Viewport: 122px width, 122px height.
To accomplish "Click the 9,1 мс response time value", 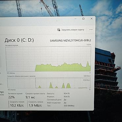I will 30,97.
